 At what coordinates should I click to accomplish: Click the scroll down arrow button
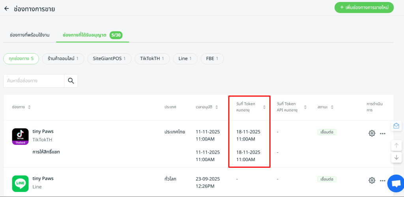pos(396,157)
